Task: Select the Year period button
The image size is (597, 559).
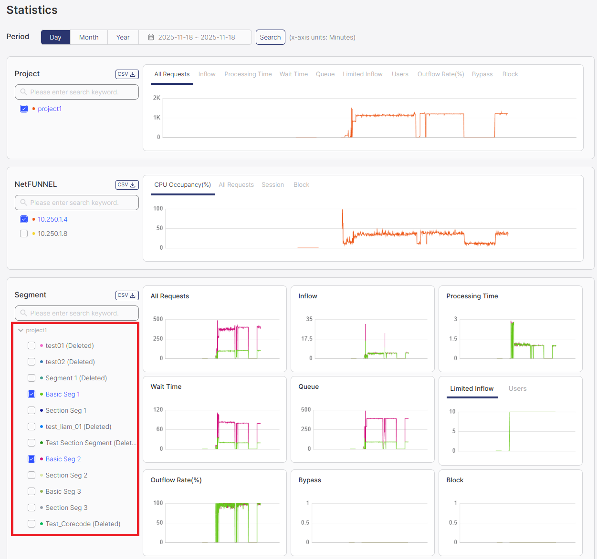Action: [123, 38]
